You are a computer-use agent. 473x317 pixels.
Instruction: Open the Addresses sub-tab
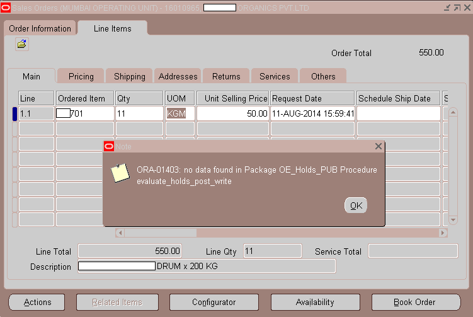coord(178,76)
